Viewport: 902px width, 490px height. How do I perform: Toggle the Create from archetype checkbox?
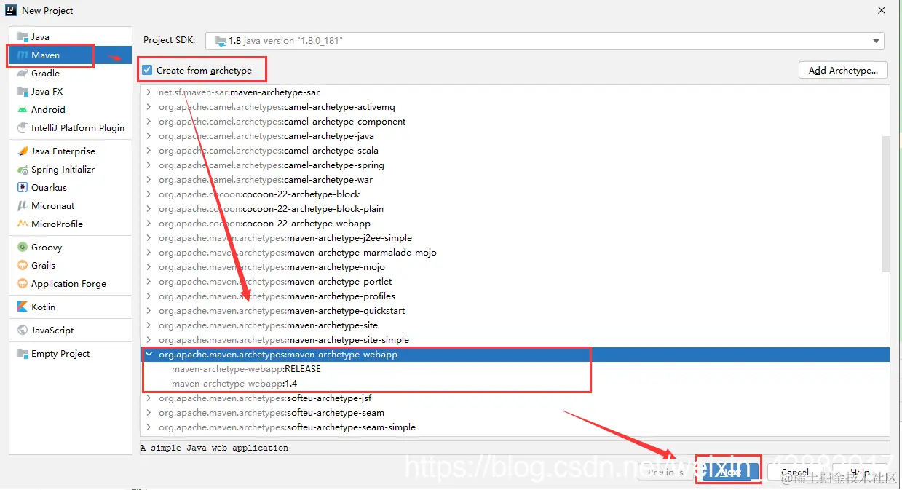tap(147, 71)
